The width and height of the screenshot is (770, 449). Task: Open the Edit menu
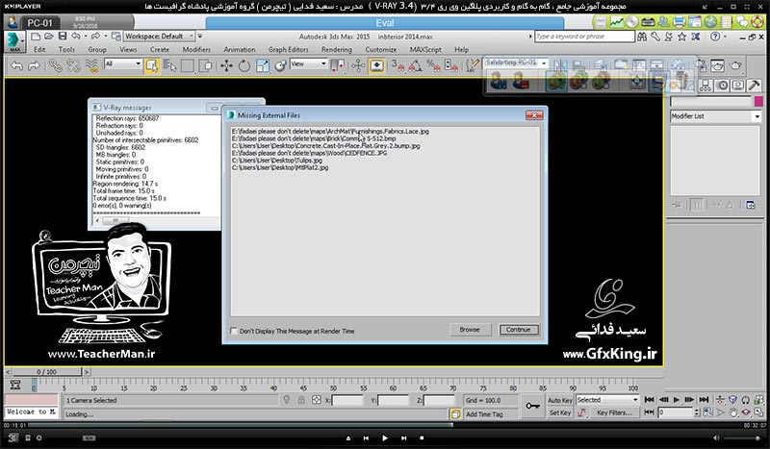[x=39, y=50]
